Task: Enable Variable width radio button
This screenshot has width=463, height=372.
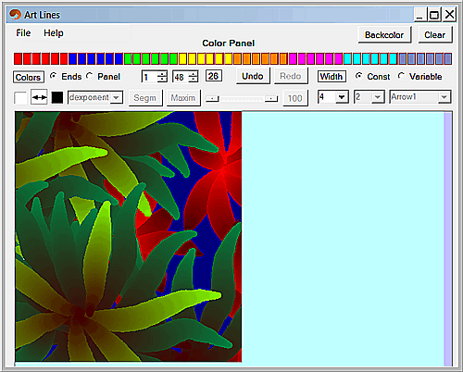Action: (x=401, y=76)
